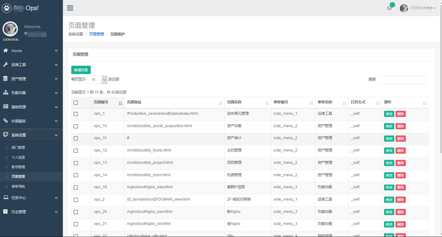Select 部门管理 in the sidebar submenu

[18, 148]
